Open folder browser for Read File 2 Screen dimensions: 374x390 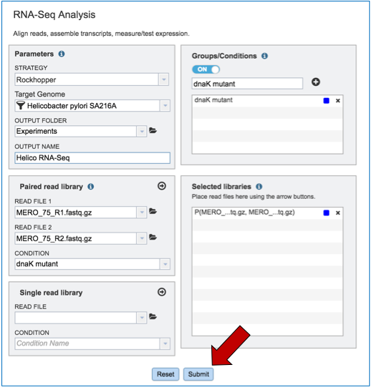click(x=153, y=238)
